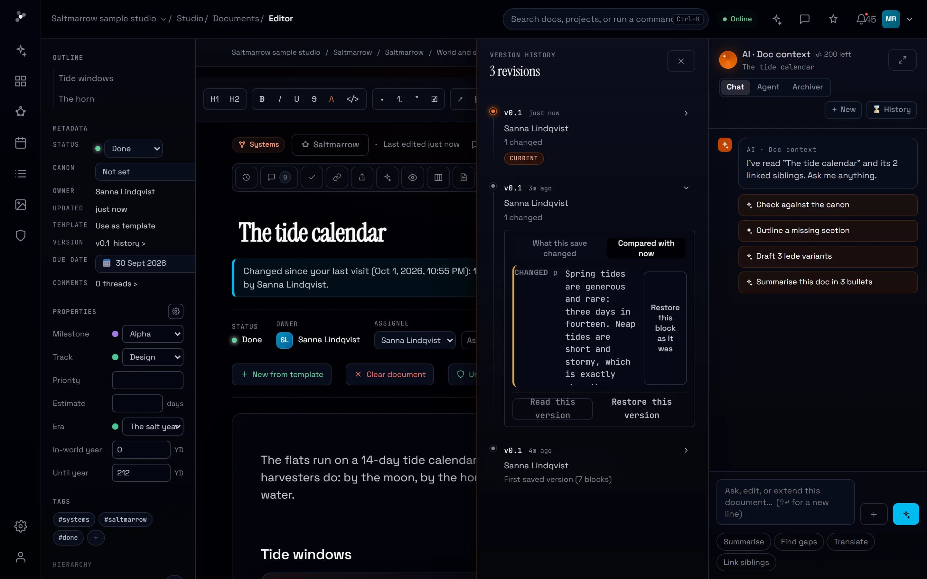927x579 pixels.
Task: Click the columns layout icon in document toolbar
Action: click(438, 177)
